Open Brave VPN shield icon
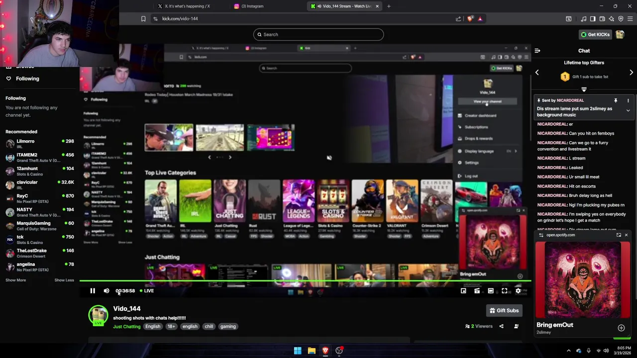This screenshot has width=637, height=358. [x=621, y=19]
